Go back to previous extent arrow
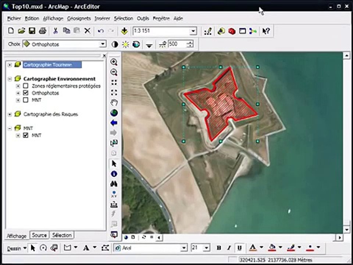Image resolution: width=353 pixels, height=265 pixels. tap(114, 123)
